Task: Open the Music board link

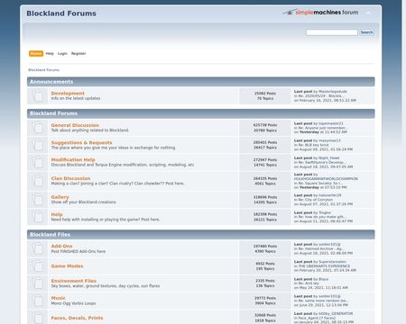Action: pyautogui.click(x=58, y=298)
